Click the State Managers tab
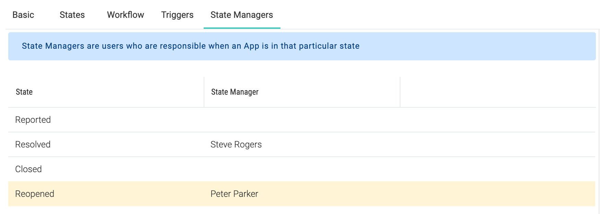 pos(242,15)
